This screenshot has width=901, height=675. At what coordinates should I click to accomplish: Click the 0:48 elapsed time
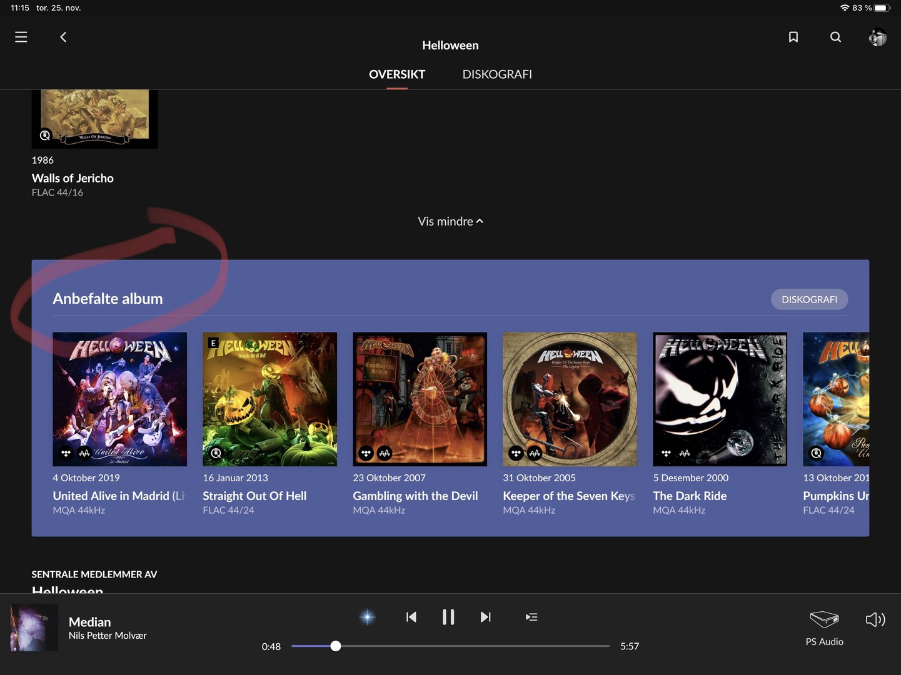click(271, 646)
